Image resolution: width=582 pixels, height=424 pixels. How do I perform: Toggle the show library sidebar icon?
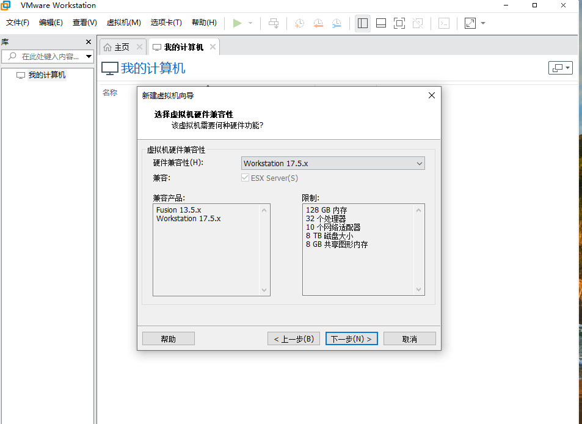coord(363,23)
